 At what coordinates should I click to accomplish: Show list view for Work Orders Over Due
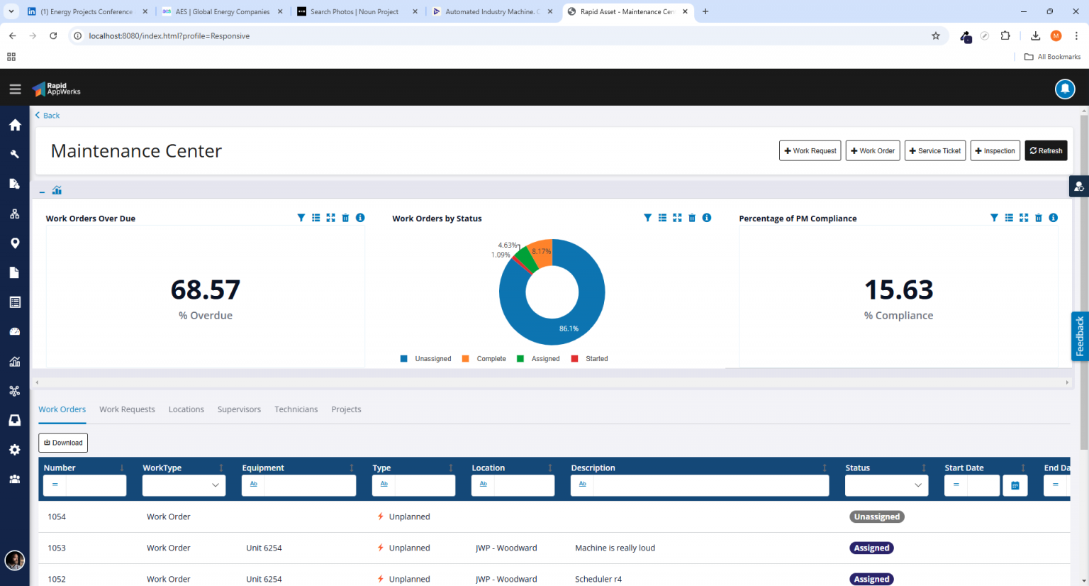coord(316,218)
